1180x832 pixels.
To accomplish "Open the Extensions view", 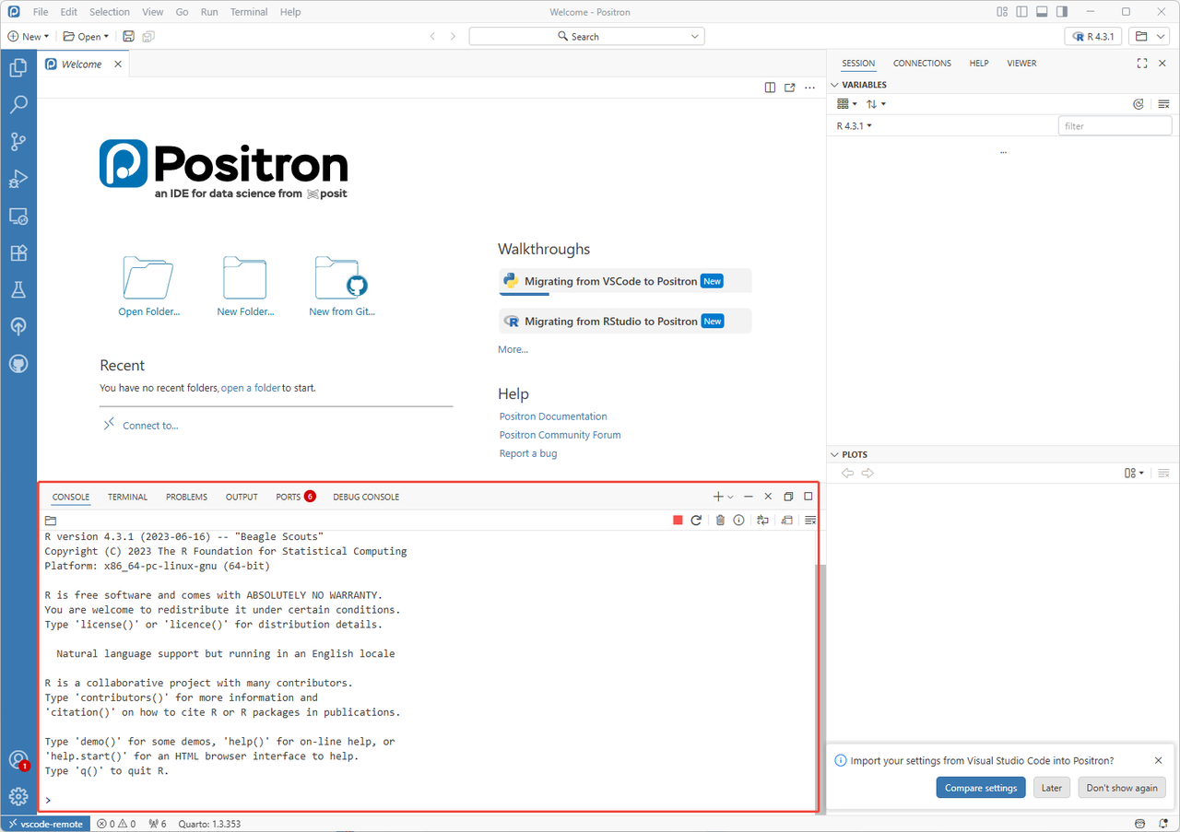I will (x=18, y=252).
